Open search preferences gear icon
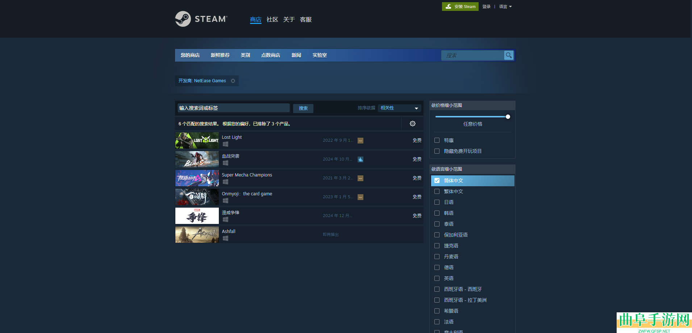The width and height of the screenshot is (692, 333). pos(412,124)
